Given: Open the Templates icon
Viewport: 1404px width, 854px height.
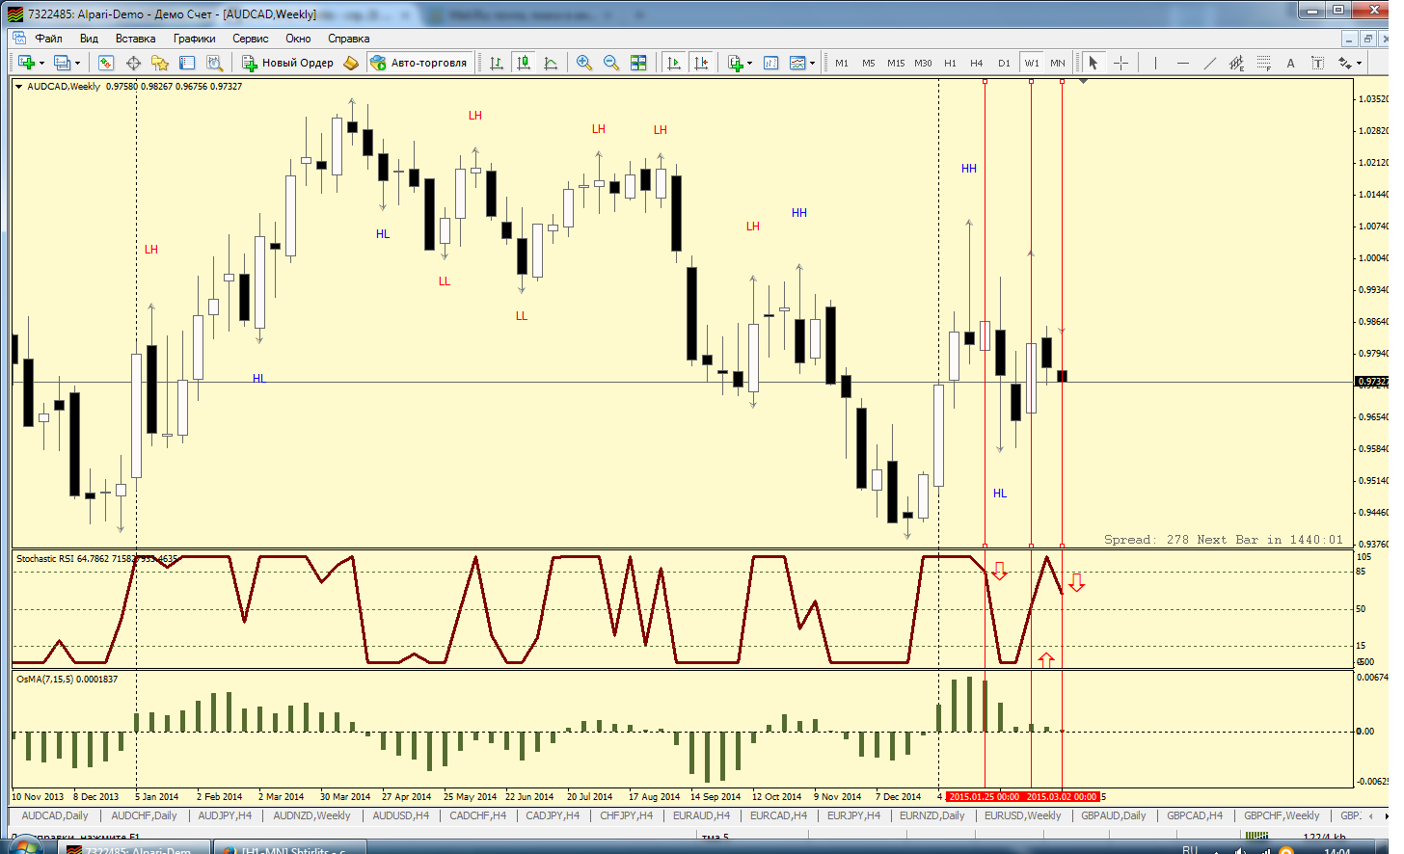Looking at the screenshot, I should click(797, 63).
